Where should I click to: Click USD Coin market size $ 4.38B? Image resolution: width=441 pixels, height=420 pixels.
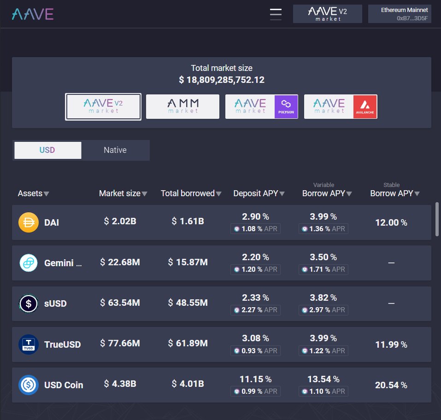120,384
